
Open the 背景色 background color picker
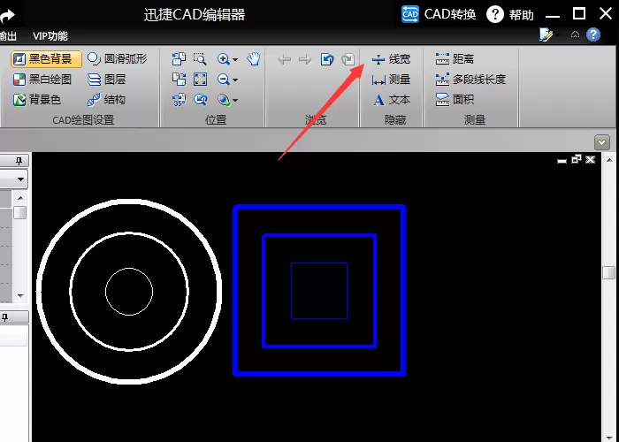tap(37, 100)
